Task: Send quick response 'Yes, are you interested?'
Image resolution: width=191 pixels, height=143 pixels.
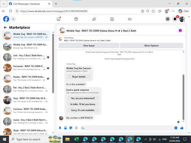Action: [x=83, y=98]
